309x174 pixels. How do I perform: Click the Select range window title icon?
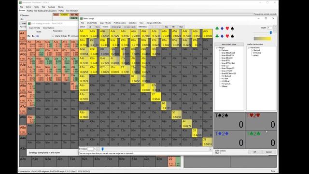point(81,18)
